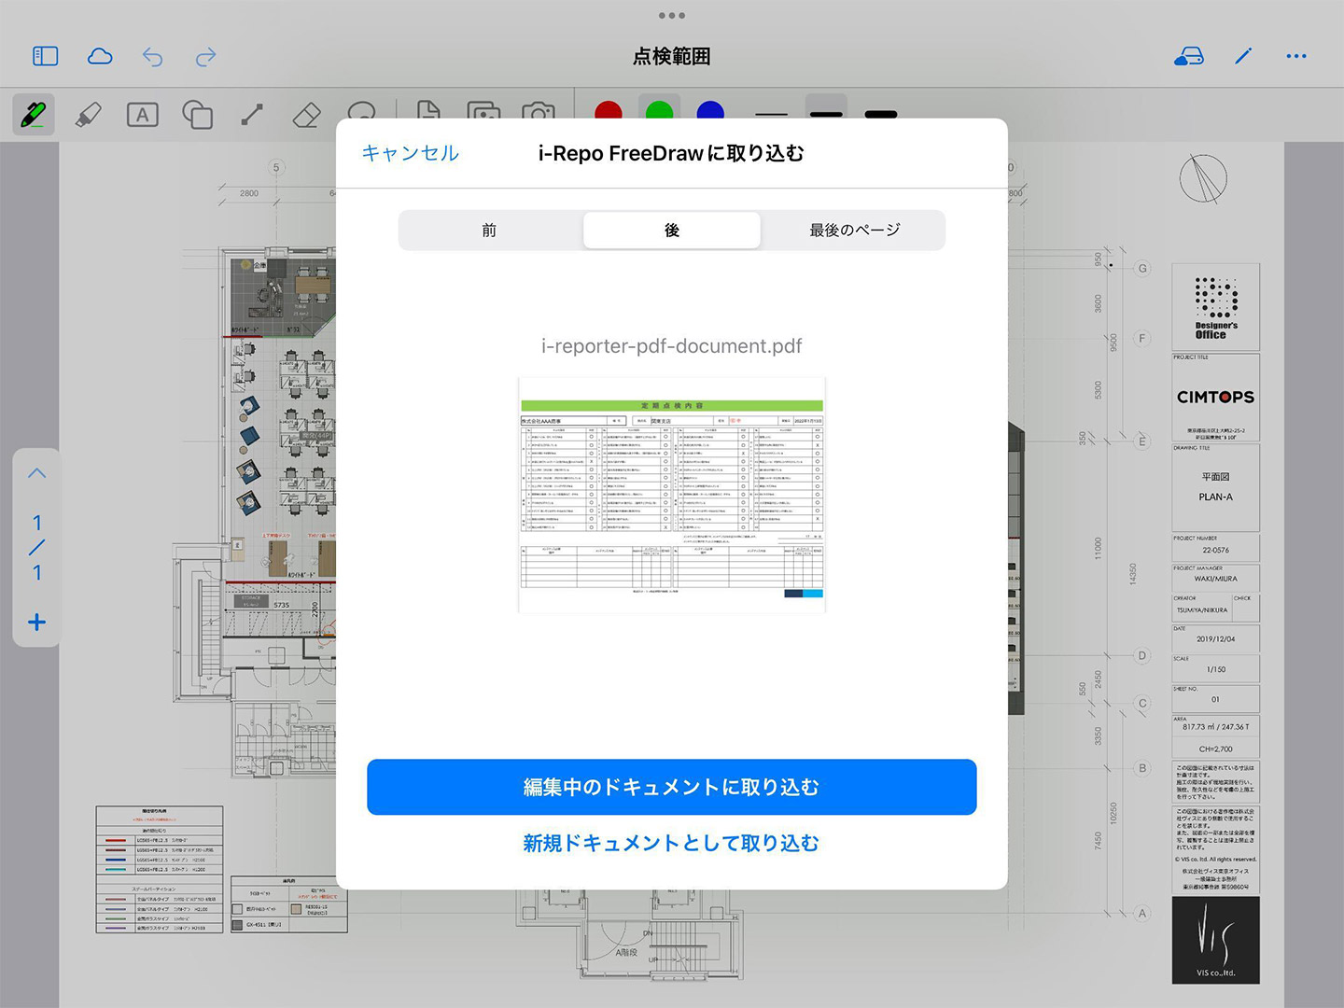This screenshot has height=1008, width=1344.
Task: Click the cloud sync icon
Action: point(100,57)
